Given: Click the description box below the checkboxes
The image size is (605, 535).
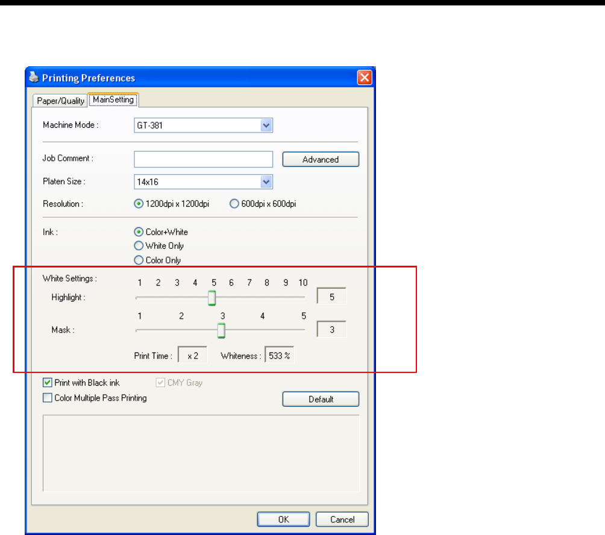Looking at the screenshot, I should [x=201, y=454].
